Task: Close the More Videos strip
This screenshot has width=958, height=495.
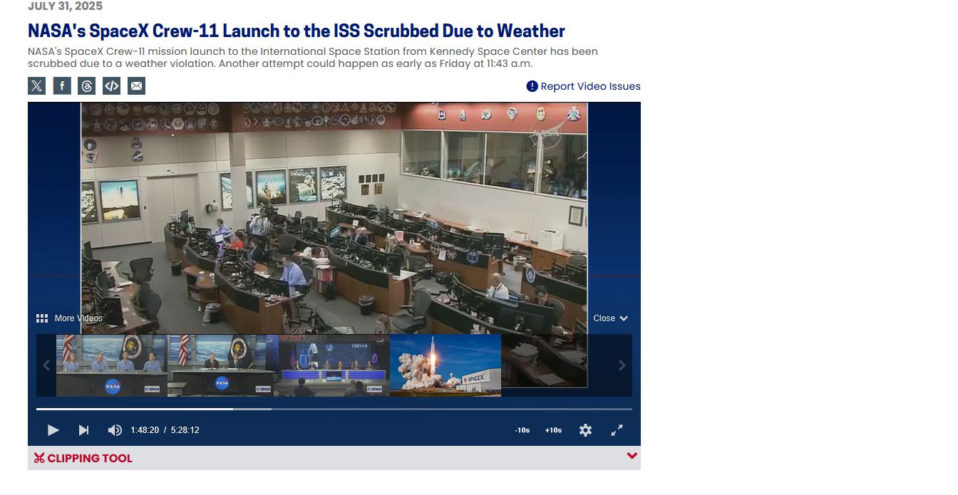Action: tap(610, 318)
